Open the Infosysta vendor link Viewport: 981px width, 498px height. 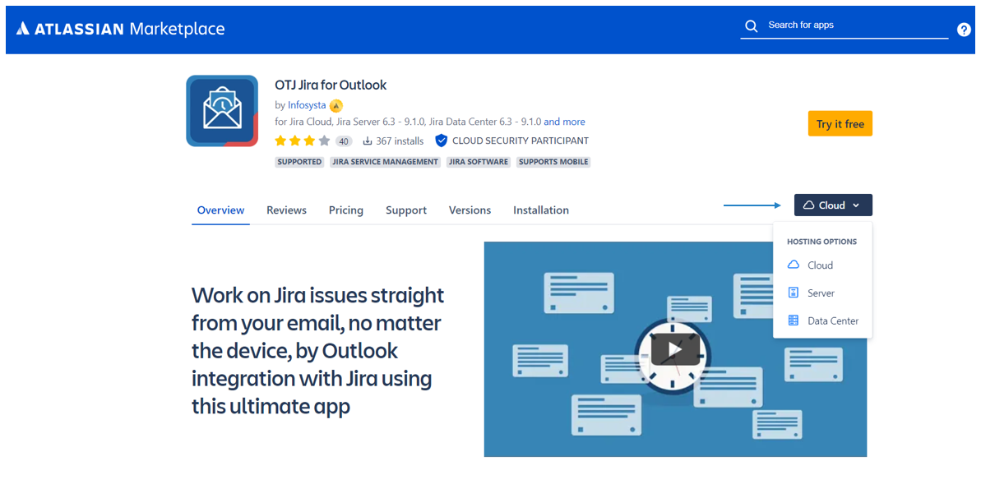307,105
